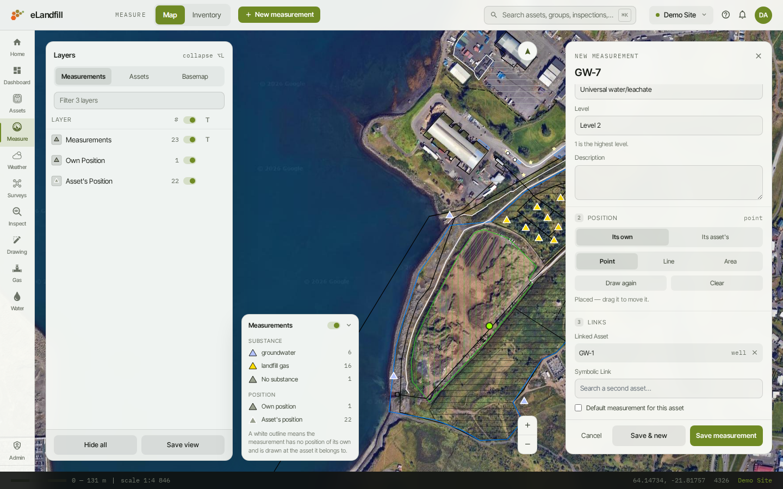783x489 pixels.
Task: Click the north compass arrow on map
Action: (527, 51)
